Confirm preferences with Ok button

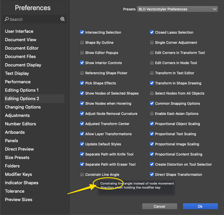(200, 206)
